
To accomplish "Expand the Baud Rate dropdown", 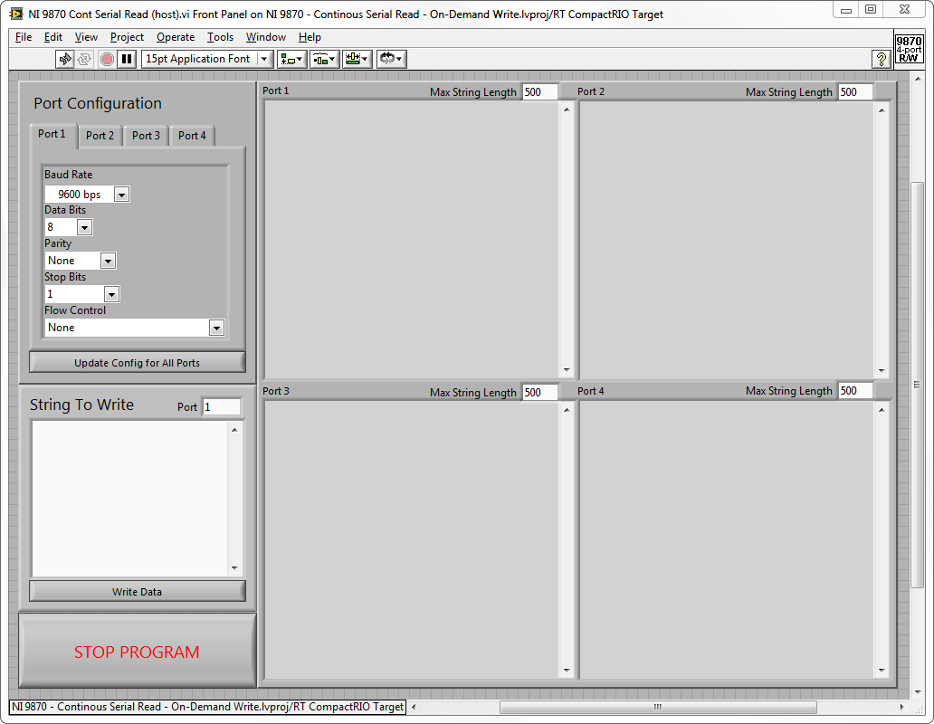I will point(121,195).
